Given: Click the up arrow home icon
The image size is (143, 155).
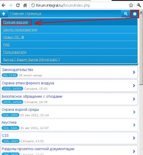Looking at the screenshot, I should click(x=4, y=14).
